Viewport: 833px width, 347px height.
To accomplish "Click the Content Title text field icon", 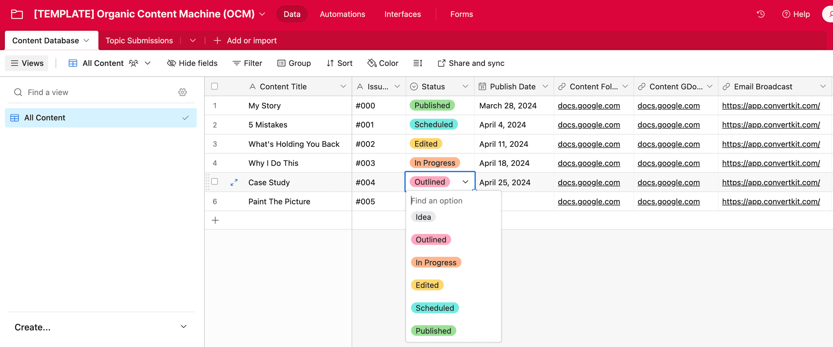I will coord(252,86).
